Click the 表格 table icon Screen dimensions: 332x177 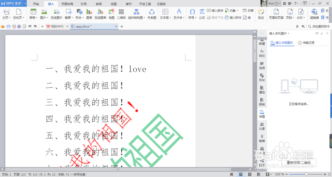click(x=33, y=12)
